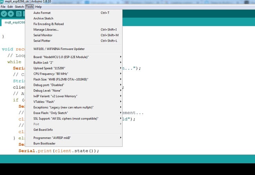The height and width of the screenshot is (175, 255).
Task: Expand the Board NodeMCU 1.0 submenu
Action: pyautogui.click(x=73, y=57)
